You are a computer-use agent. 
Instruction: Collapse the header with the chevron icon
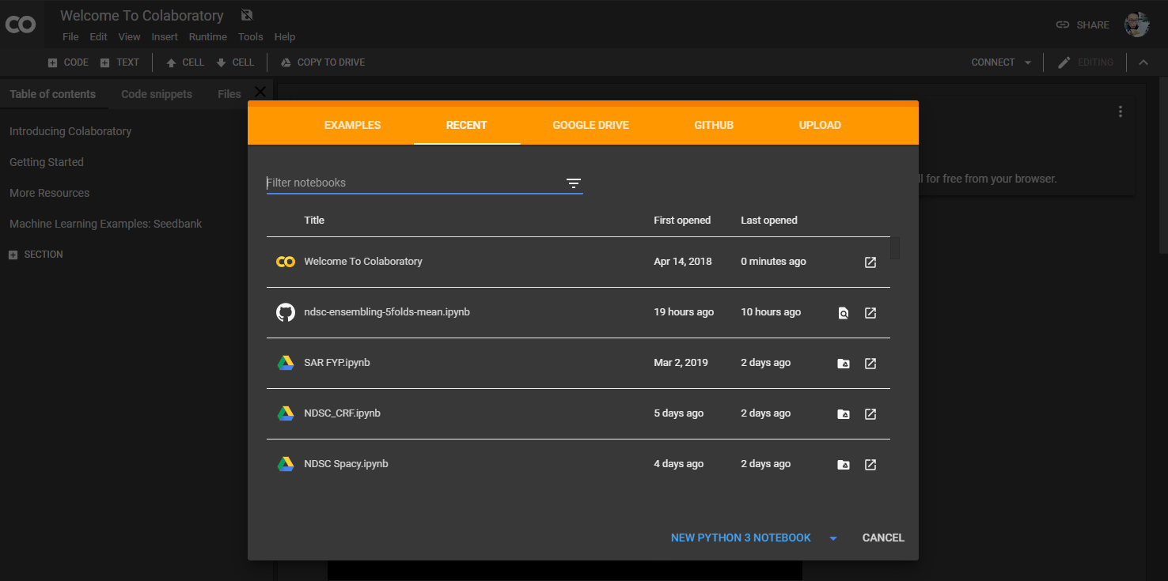click(x=1143, y=62)
